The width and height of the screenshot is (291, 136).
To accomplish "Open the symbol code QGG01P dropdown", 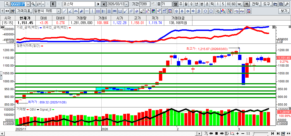I will pos(28,4).
